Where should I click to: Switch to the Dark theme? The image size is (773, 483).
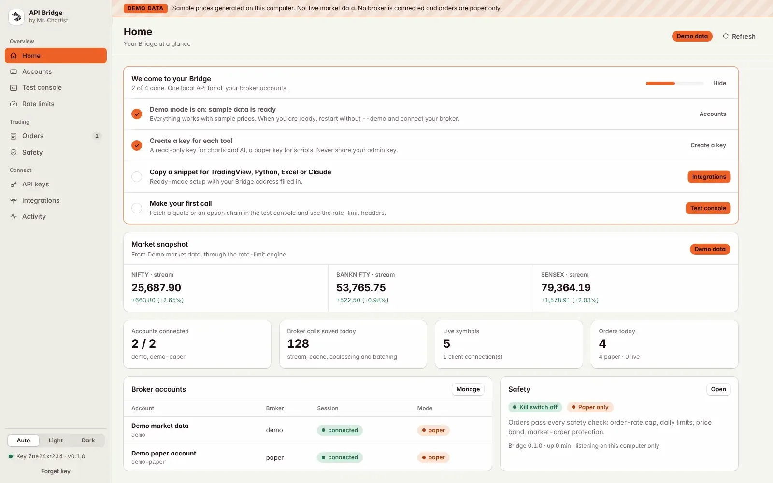pos(88,440)
